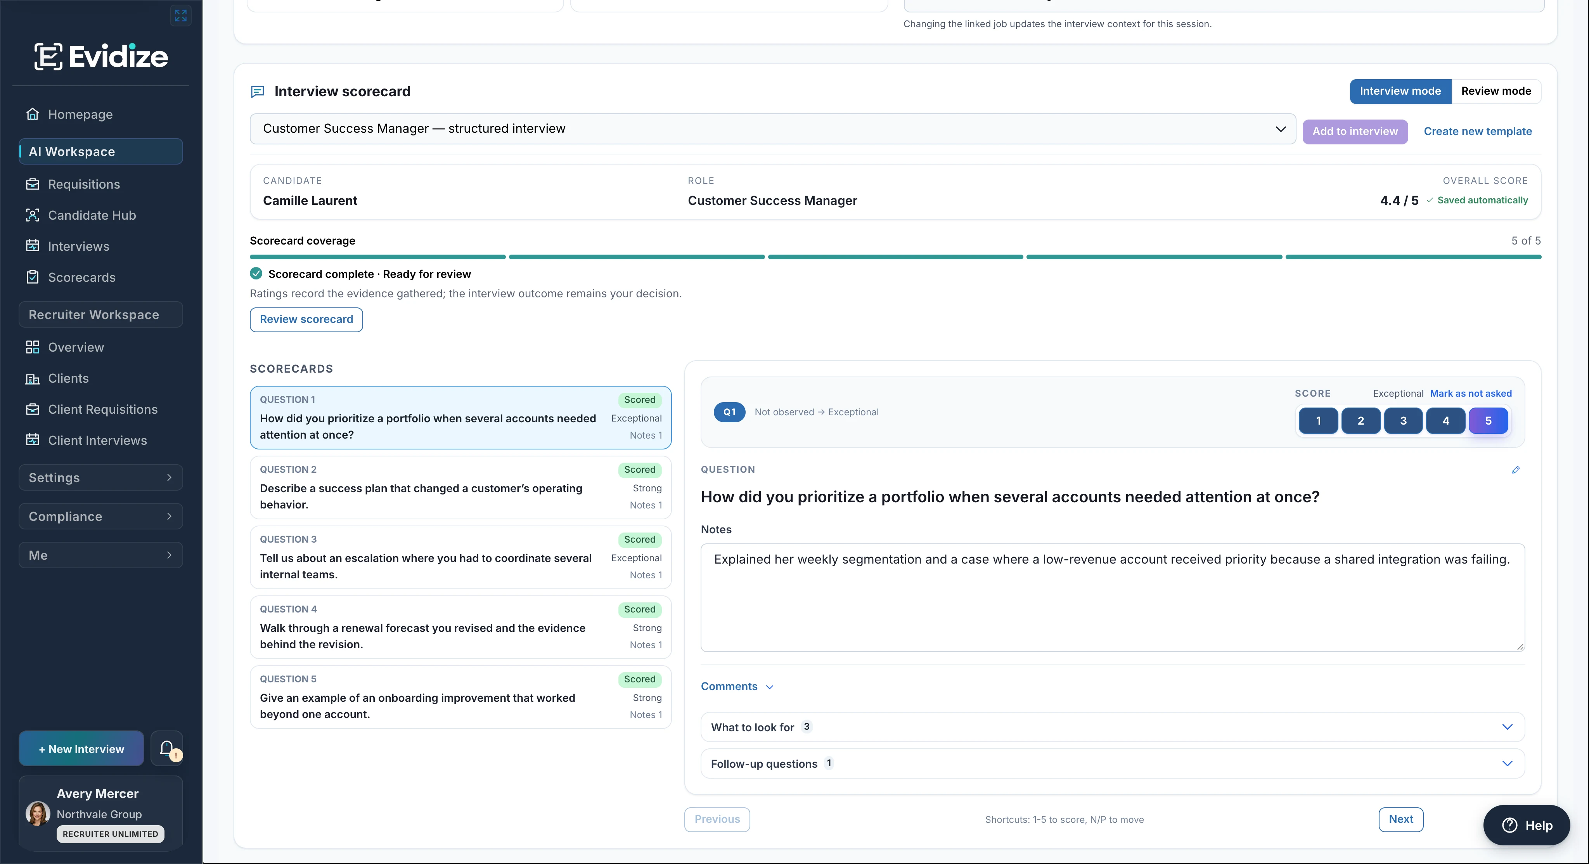Click Create new template link
Image resolution: width=1589 pixels, height=864 pixels.
coord(1477,132)
